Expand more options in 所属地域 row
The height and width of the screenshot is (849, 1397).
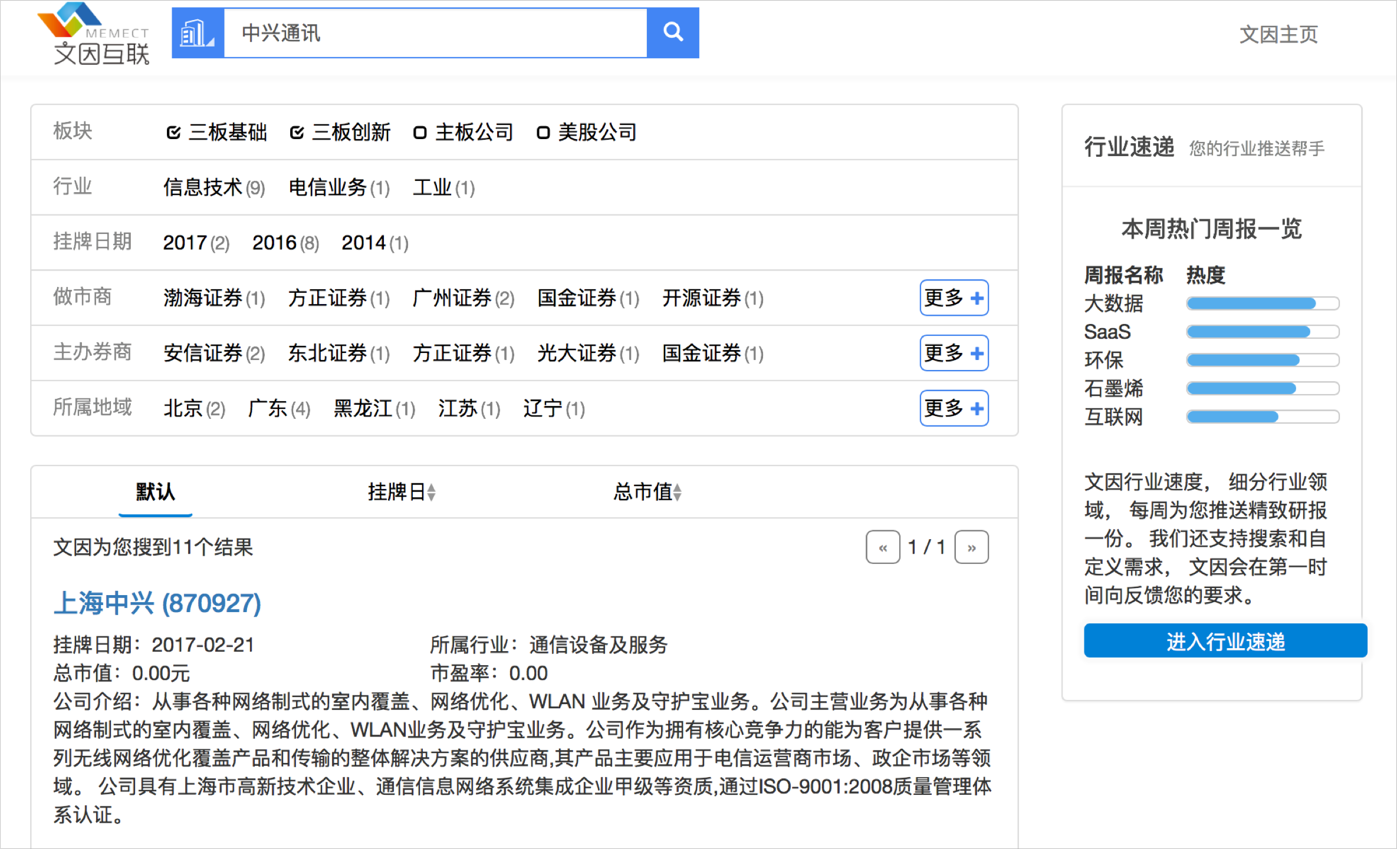pyautogui.click(x=954, y=408)
